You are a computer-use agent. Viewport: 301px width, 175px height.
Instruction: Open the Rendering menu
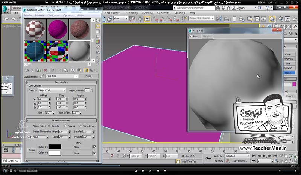(131, 13)
